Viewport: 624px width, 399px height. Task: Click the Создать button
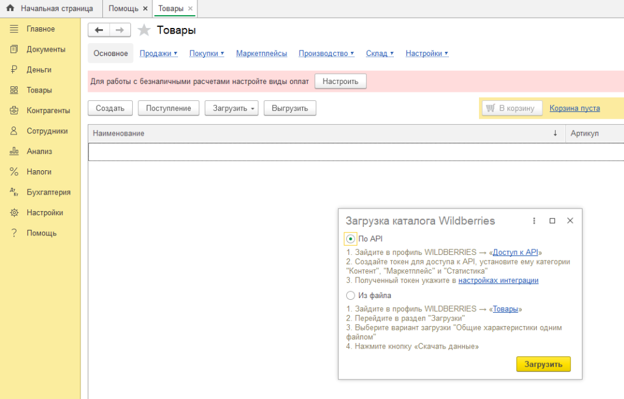(110, 108)
